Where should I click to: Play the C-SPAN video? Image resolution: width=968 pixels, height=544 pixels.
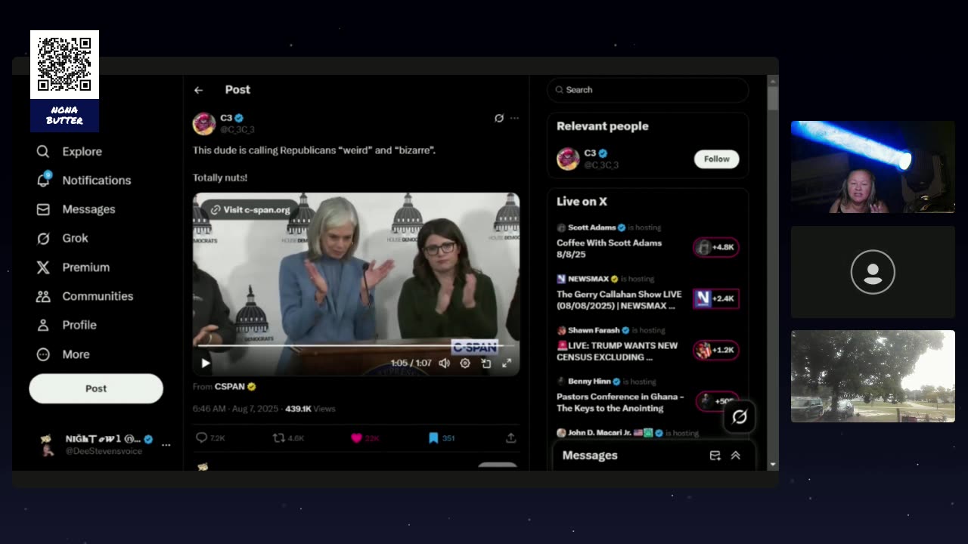[205, 363]
